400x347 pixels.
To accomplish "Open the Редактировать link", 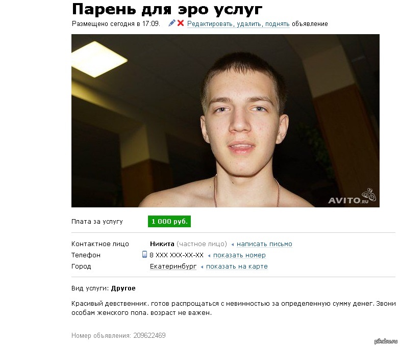I will point(211,23).
